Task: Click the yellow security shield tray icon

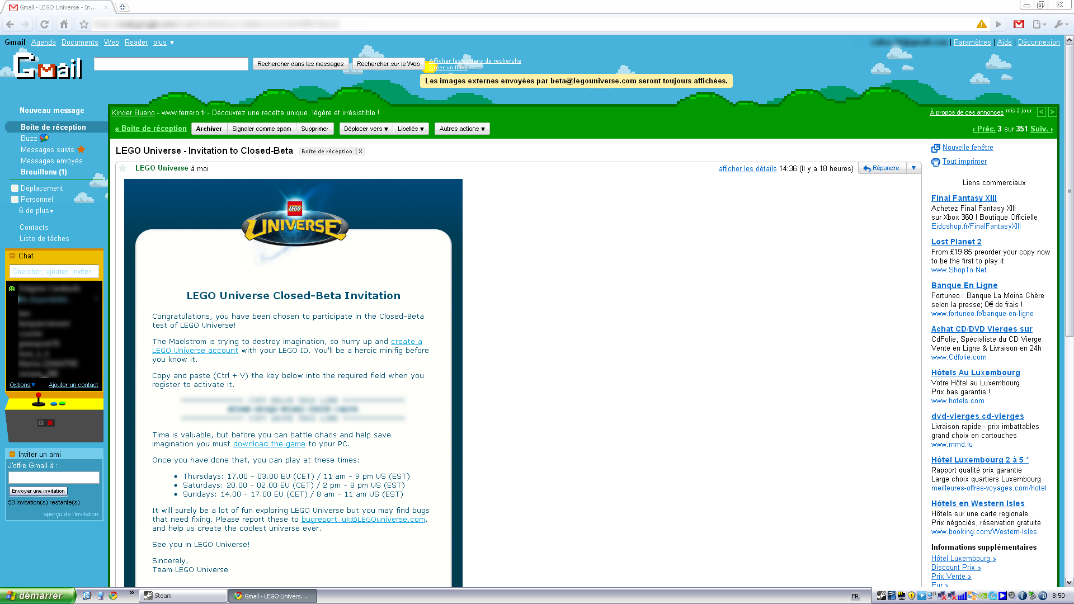Action: coord(911,596)
